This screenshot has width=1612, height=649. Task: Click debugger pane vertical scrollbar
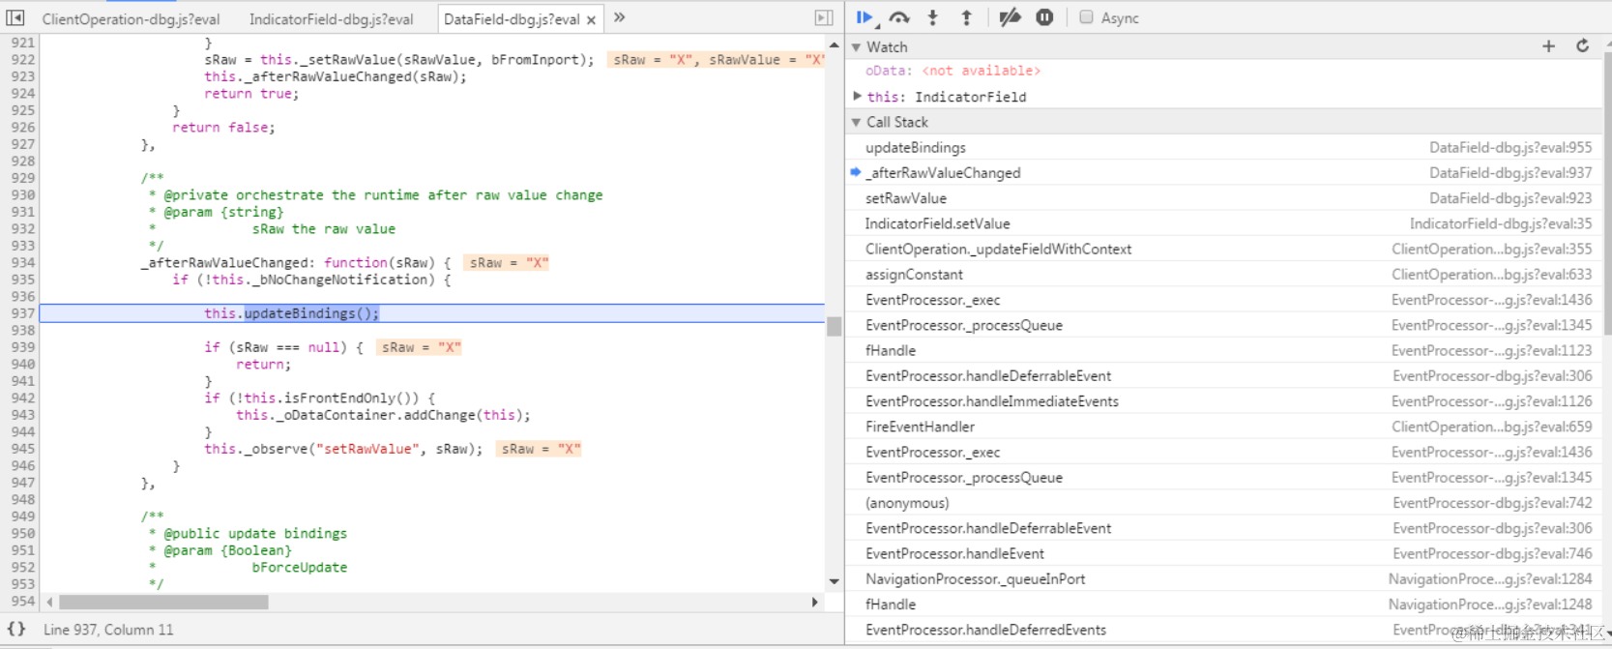[1606, 193]
